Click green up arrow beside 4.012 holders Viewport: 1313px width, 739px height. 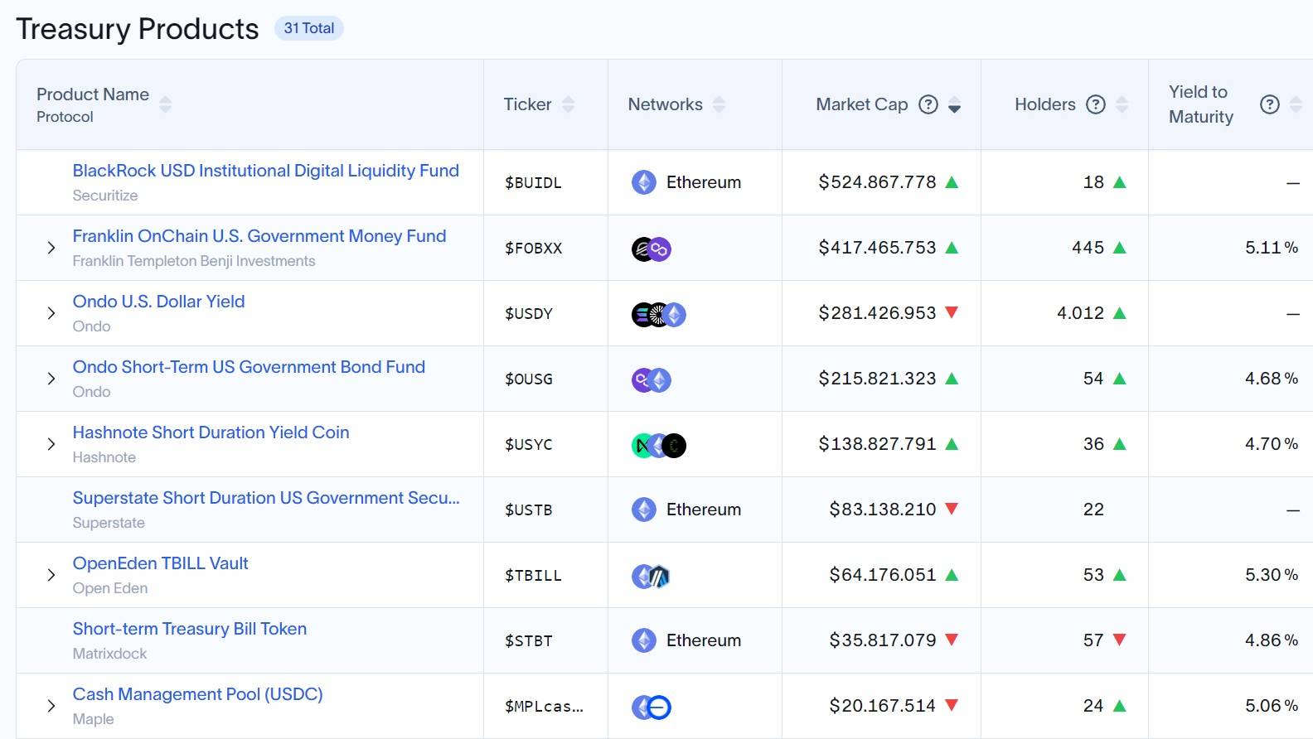[1120, 313]
